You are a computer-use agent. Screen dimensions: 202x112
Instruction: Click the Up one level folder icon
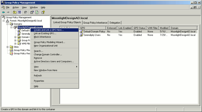click(x=15, y=12)
